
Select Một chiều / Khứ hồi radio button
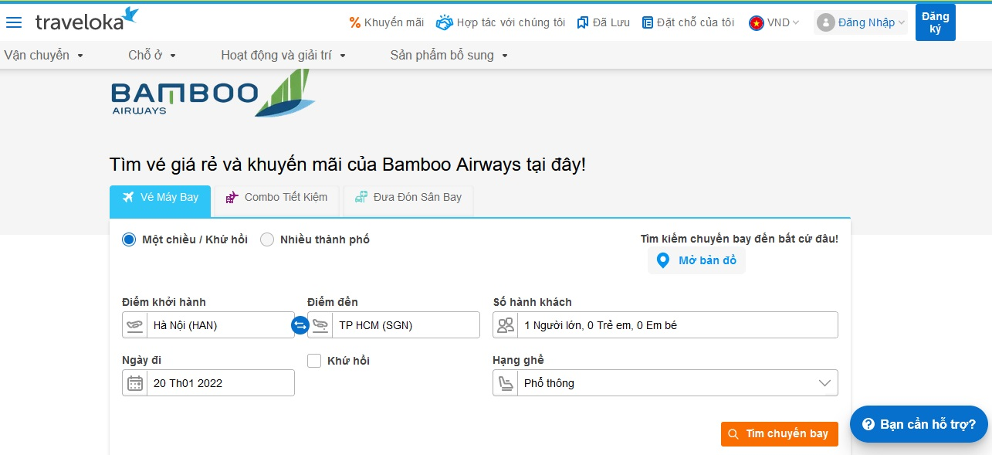[x=129, y=239]
